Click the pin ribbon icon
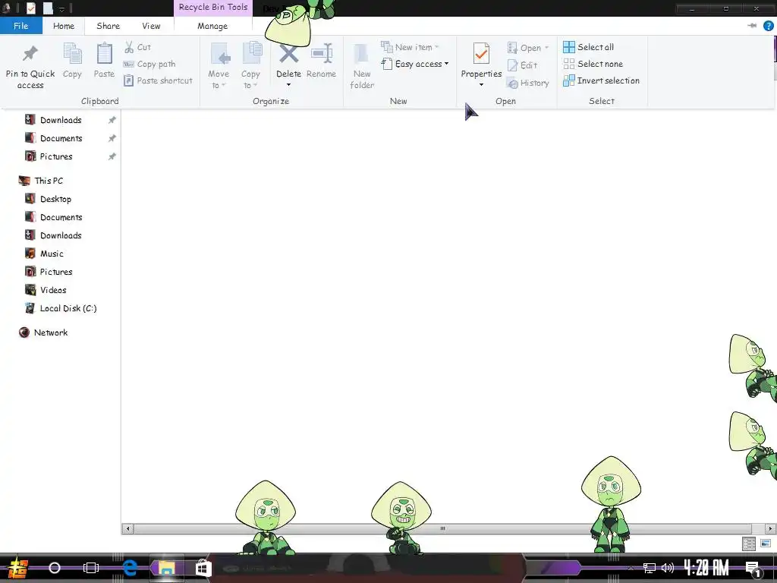Viewport: 777px width, 583px height. [752, 26]
